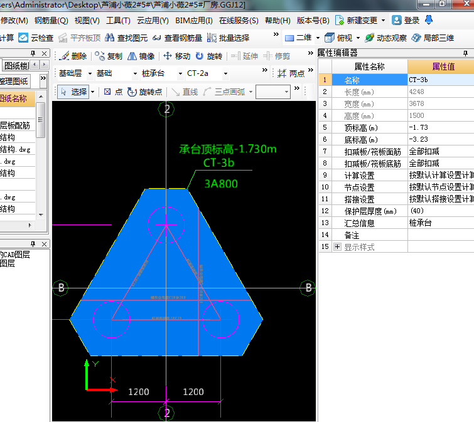Pin the property editor (属性编辑器) panel
This screenshot has height=422, width=474.
pyautogui.click(x=466, y=53)
